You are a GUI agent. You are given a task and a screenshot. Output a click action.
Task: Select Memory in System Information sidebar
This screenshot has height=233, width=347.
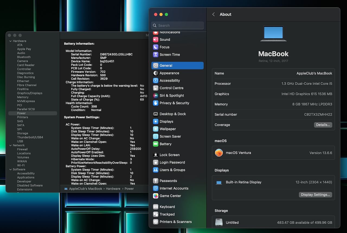(23, 97)
